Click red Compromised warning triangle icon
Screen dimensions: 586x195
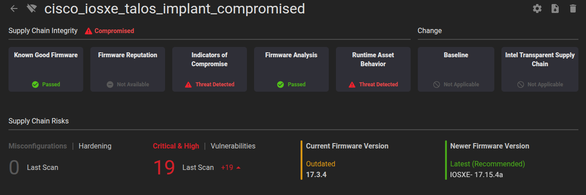point(89,31)
